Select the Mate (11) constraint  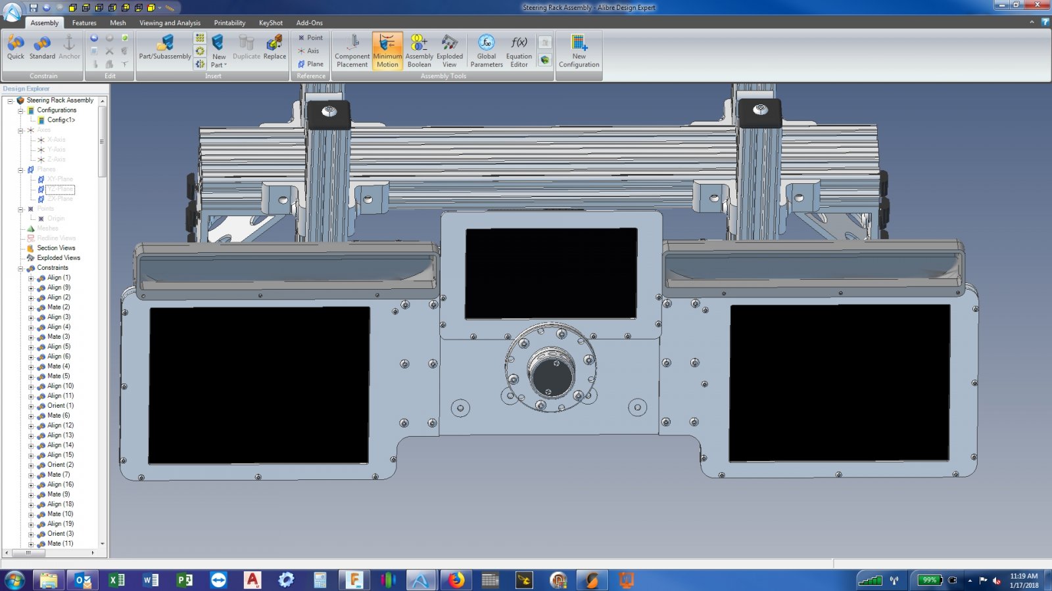click(60, 544)
